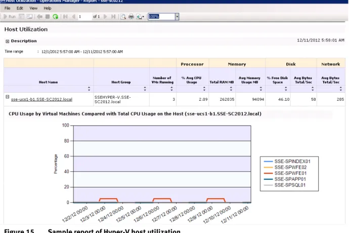Click the Memory column group header

[237, 64]
